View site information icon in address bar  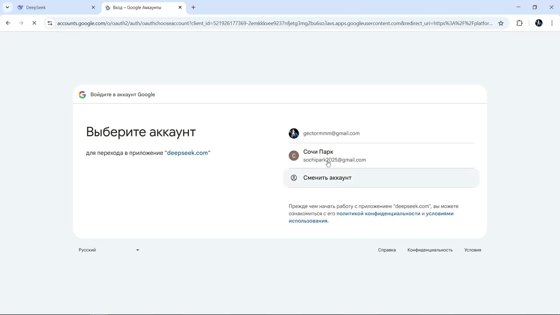click(50, 23)
